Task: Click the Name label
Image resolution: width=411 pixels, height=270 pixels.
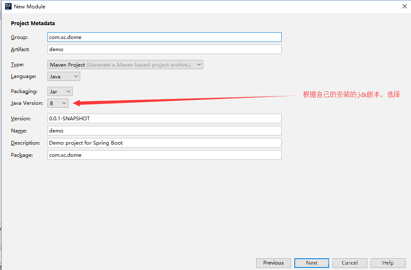Action: [x=19, y=131]
